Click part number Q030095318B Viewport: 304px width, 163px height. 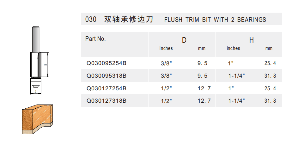106,76
